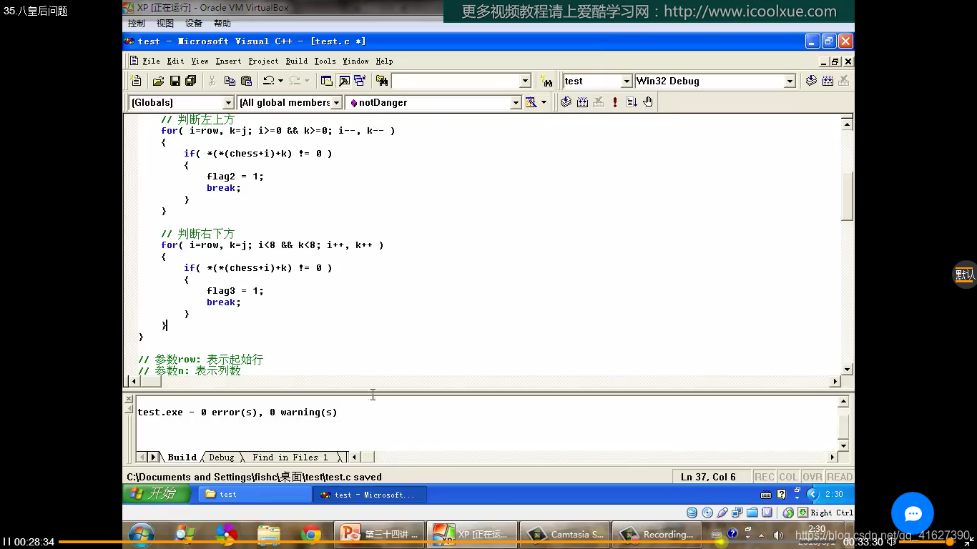977x549 pixels.
Task: Toggle the Workspace window icon
Action: pyautogui.click(x=327, y=81)
